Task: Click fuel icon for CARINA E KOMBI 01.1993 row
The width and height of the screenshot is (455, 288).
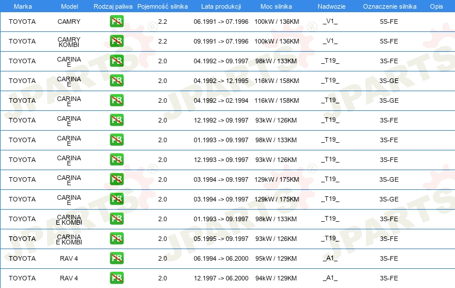Action: coord(116,218)
